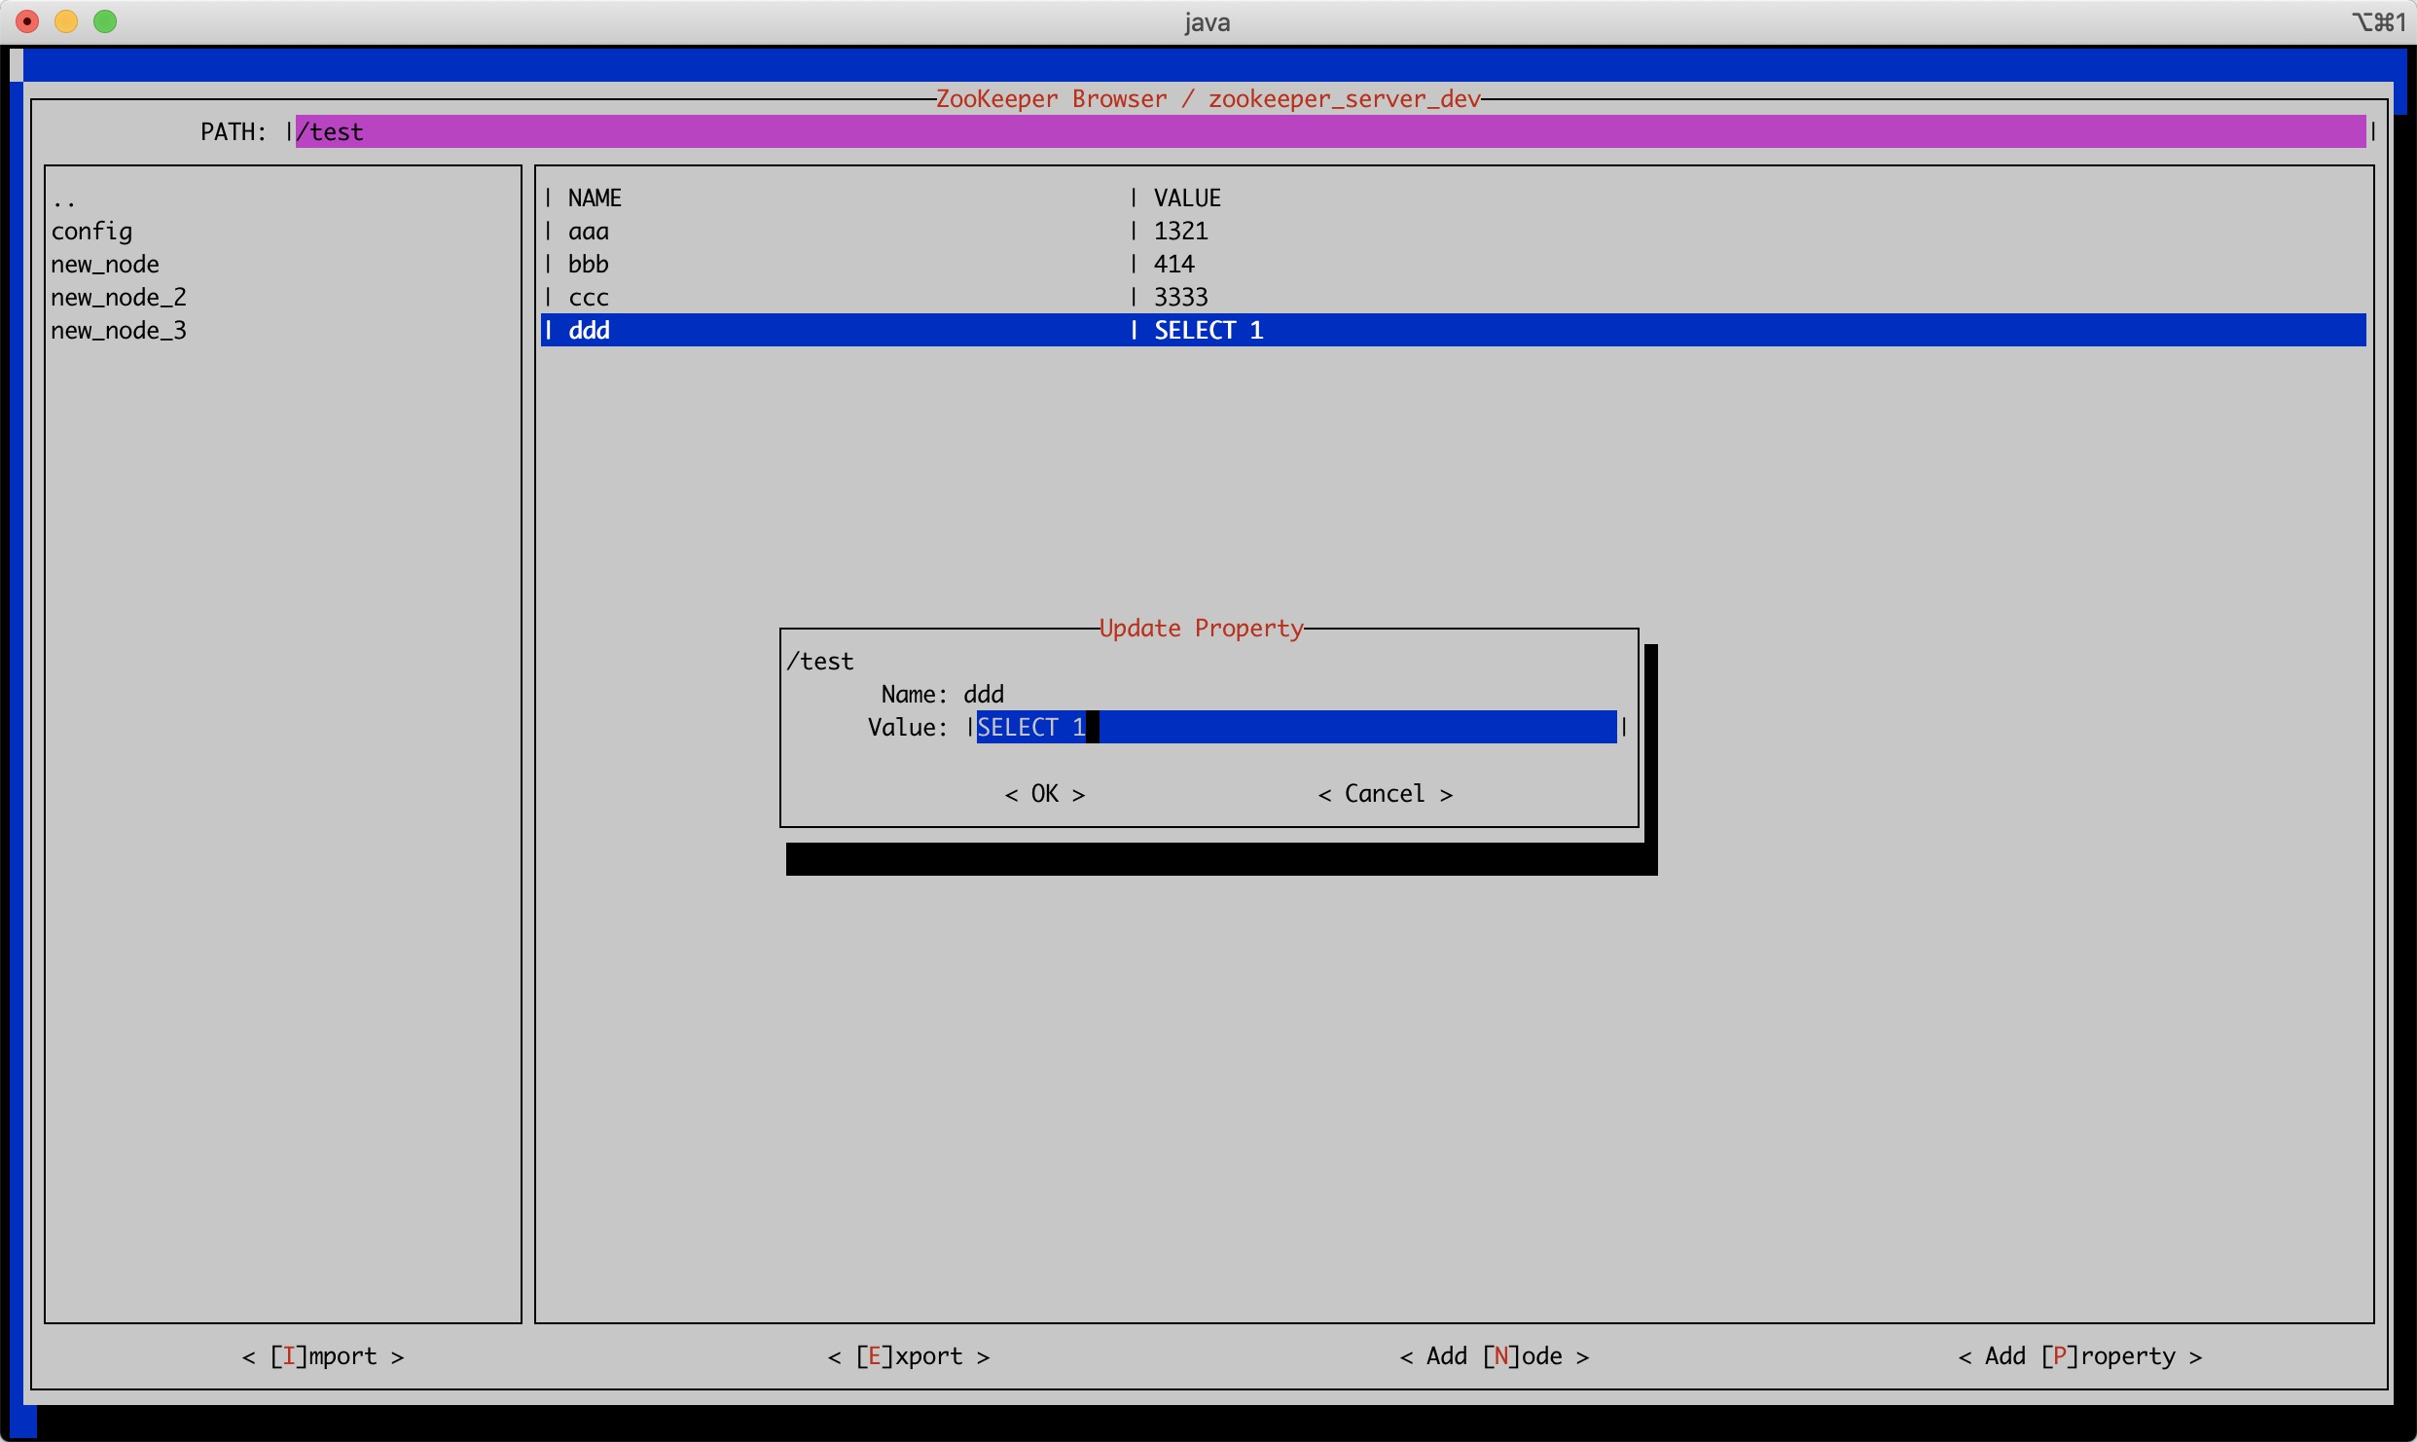Select new_node_3 in the node list
Viewport: 2417px width, 1442px height.
coord(119,331)
